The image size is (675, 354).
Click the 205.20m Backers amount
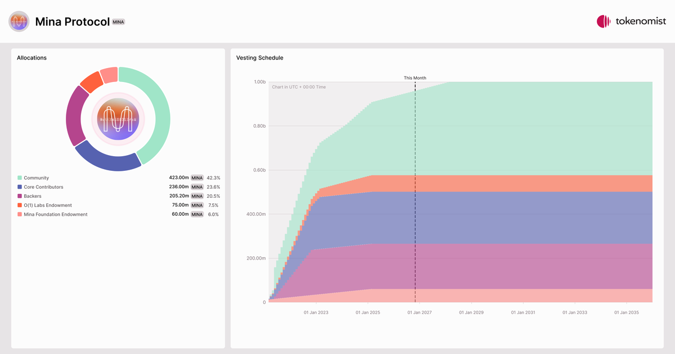(179, 196)
